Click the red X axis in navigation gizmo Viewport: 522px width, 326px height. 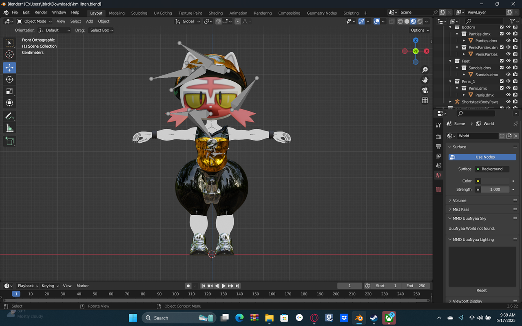coord(427,51)
